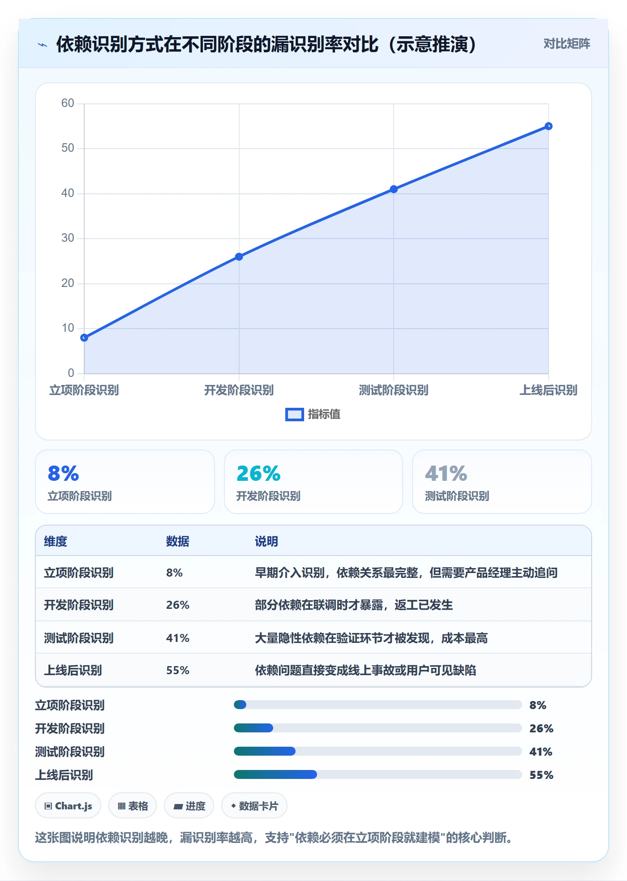Click the 开发阶段识别 26% progress bar
This screenshot has width=627, height=881.
[378, 728]
